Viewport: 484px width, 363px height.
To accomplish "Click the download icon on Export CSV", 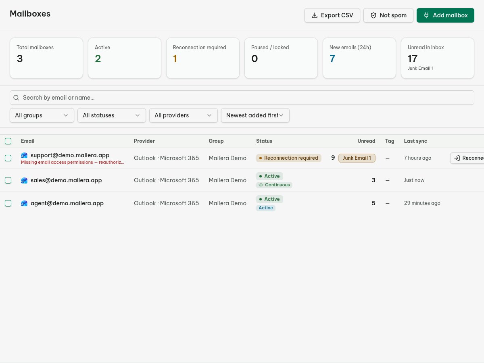I will [315, 15].
